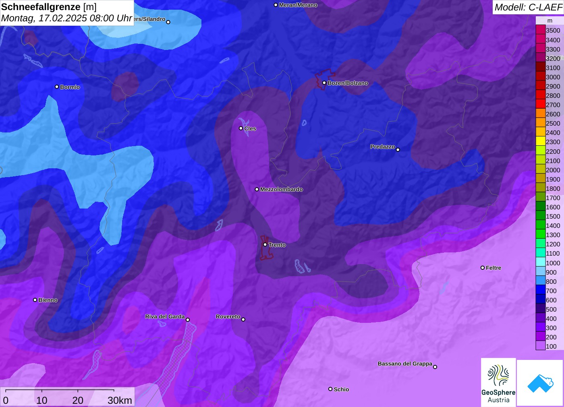564x407 pixels.
Task: Click the 'Bassano del Grappa' label
Action: [405, 364]
